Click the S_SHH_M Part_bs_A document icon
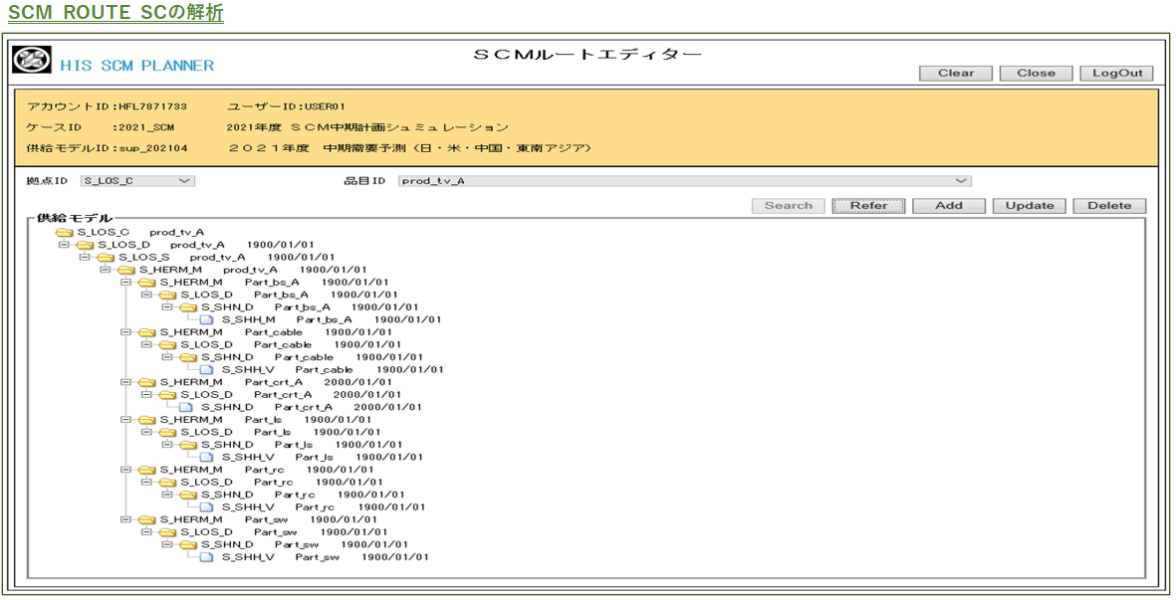1176x600 pixels. [207, 319]
